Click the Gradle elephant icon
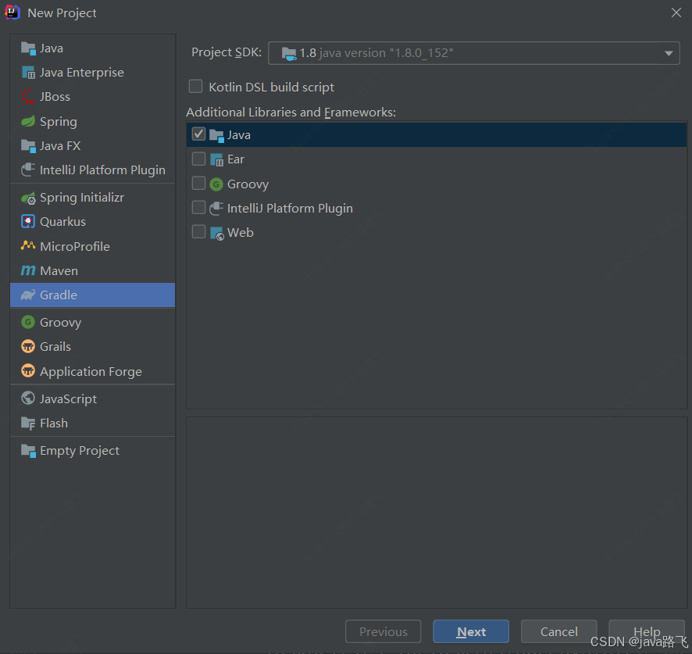692x654 pixels. 28,295
